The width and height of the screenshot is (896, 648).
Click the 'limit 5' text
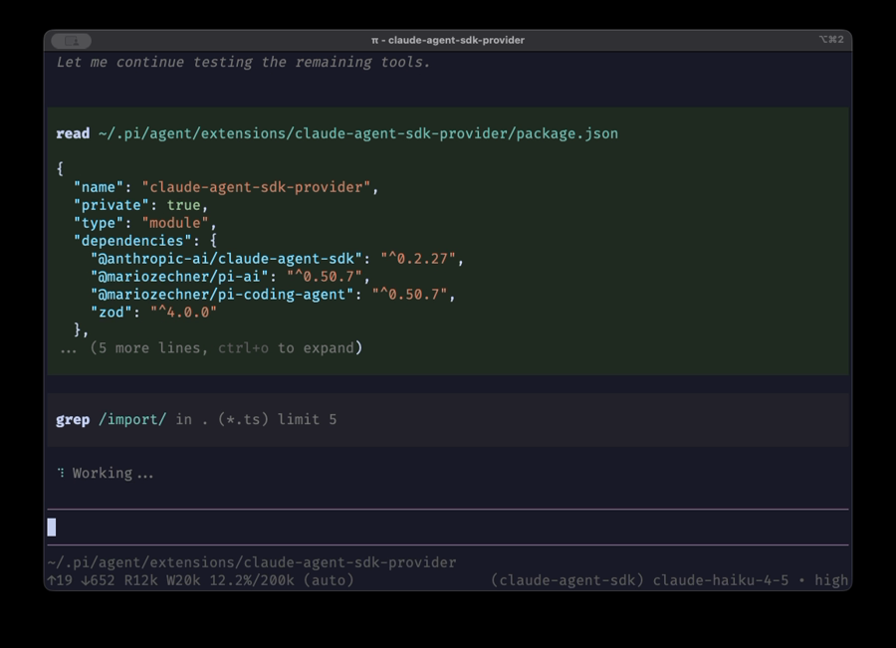(307, 419)
